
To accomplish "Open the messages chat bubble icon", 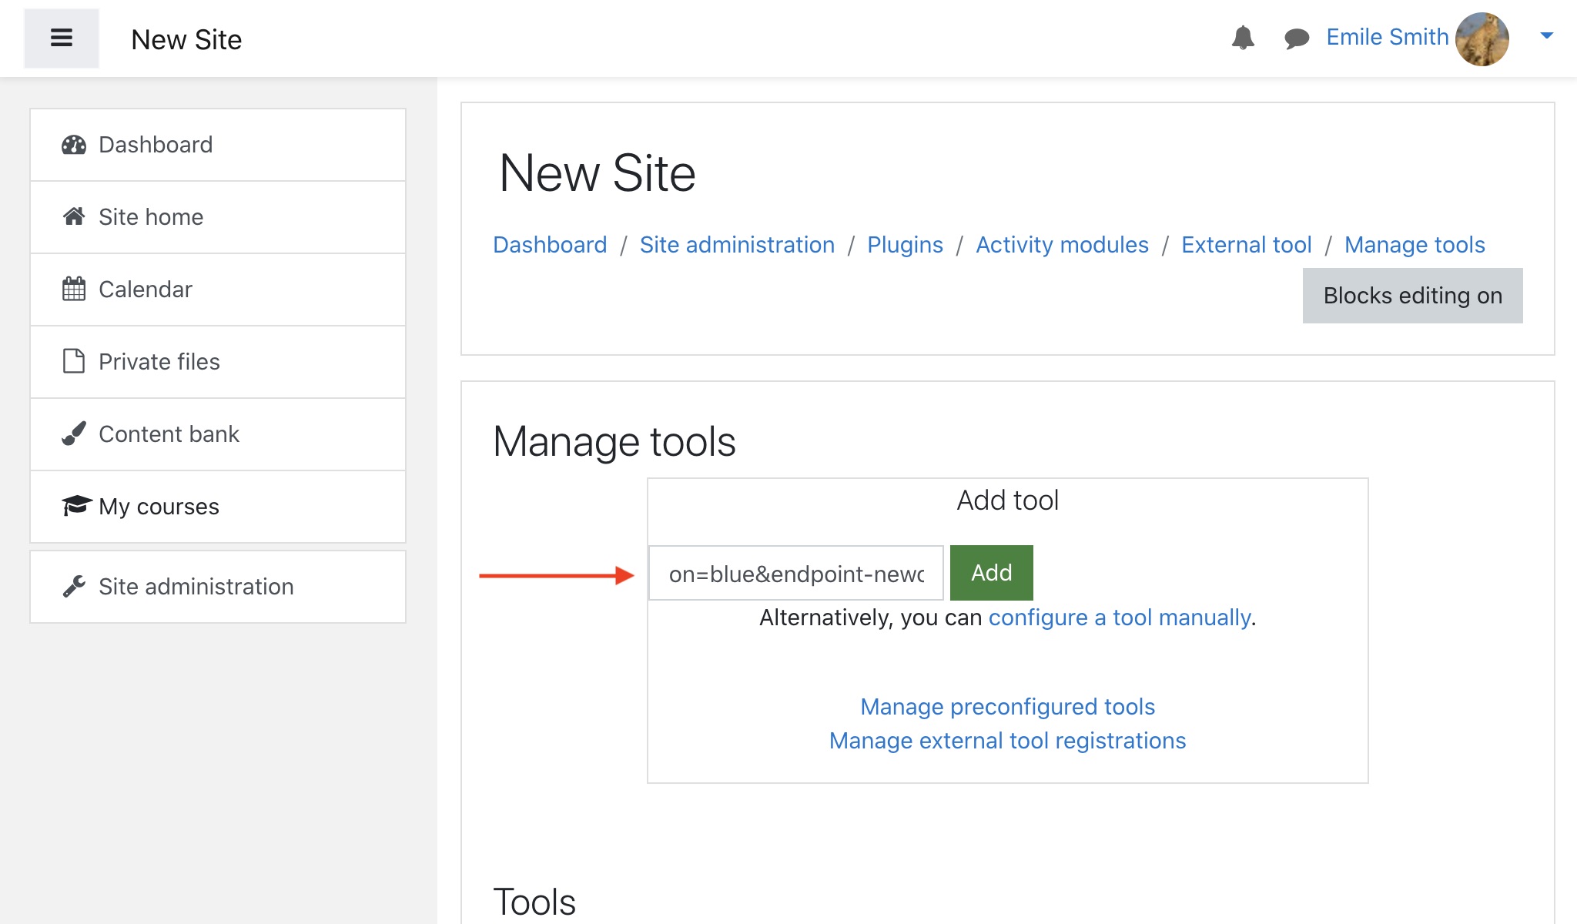I will click(1297, 38).
